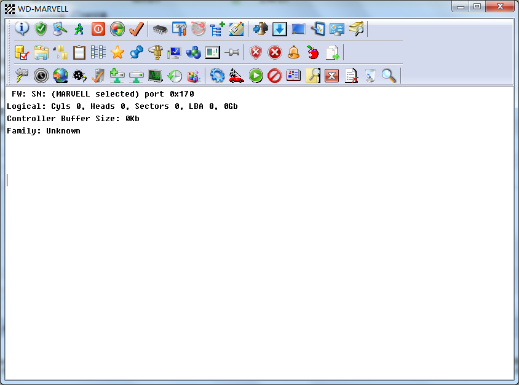Click the 'Family: Unknown' text line

coord(44,131)
